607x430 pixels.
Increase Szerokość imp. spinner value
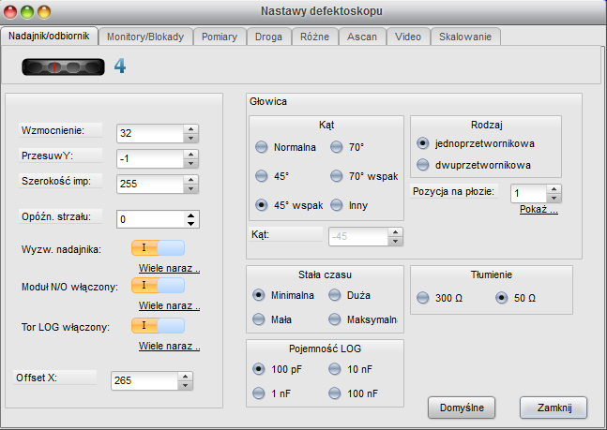(191, 179)
